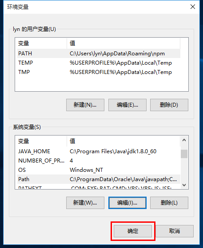Viewport: 203px width, 248px height.
Task: Click the system variables scrollbar thumb
Action: tap(184, 154)
